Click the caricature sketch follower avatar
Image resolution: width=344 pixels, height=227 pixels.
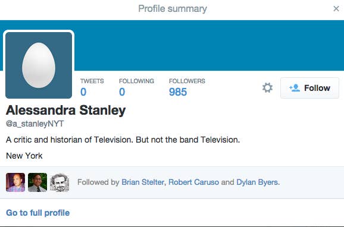pos(60,182)
